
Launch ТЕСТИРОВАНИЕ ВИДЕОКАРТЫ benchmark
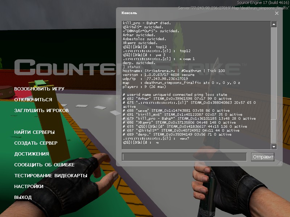point(51,176)
